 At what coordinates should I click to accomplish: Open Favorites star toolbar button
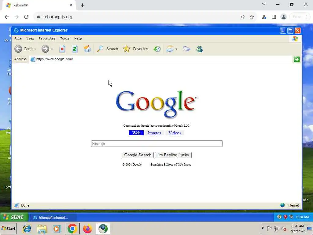click(x=135, y=49)
